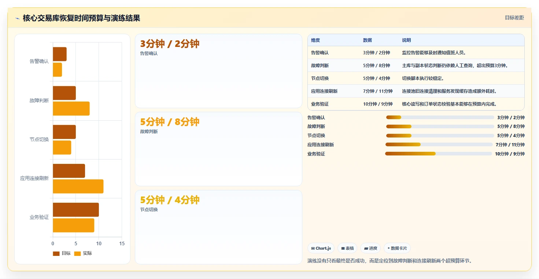Open the 5分钟 / 8分钟 故障判断 data card
The height and width of the screenshot is (279, 539).
[218, 149]
